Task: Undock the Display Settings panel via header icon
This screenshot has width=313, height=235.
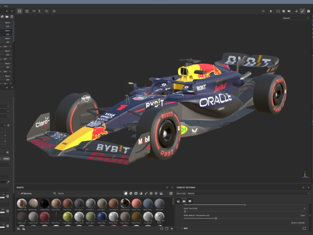Action: pyautogui.click(x=303, y=187)
